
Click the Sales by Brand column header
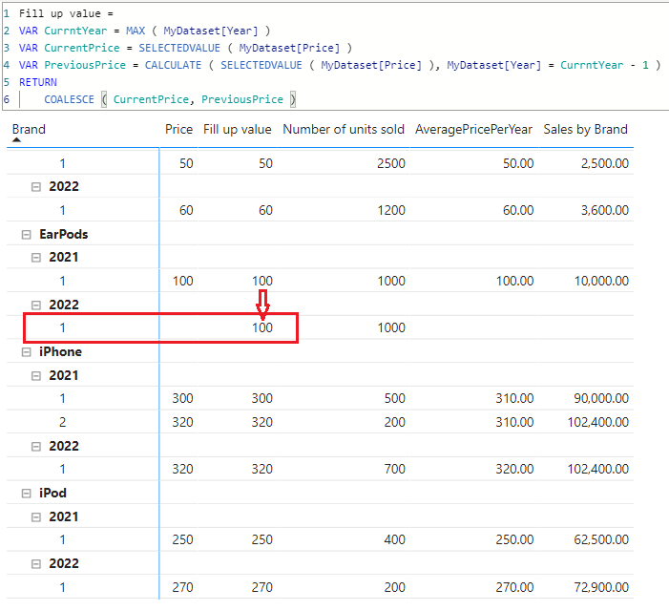click(x=585, y=129)
